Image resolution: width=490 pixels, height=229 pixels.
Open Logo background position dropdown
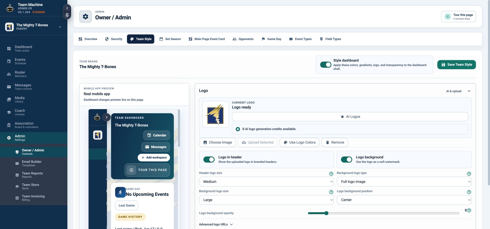pyautogui.click(x=404, y=200)
